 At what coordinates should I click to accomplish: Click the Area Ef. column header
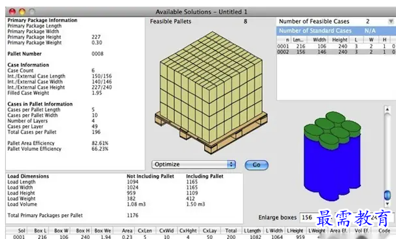coord(338,231)
